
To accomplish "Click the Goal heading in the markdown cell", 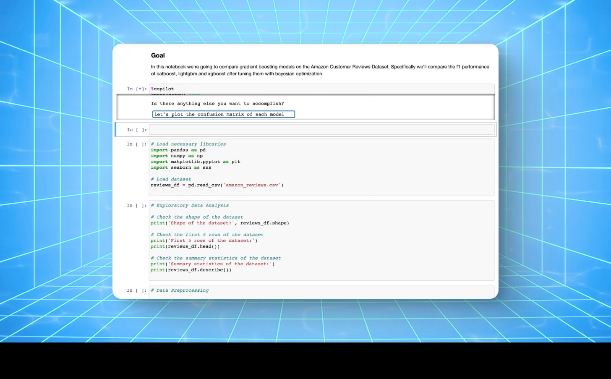I will pyautogui.click(x=158, y=55).
